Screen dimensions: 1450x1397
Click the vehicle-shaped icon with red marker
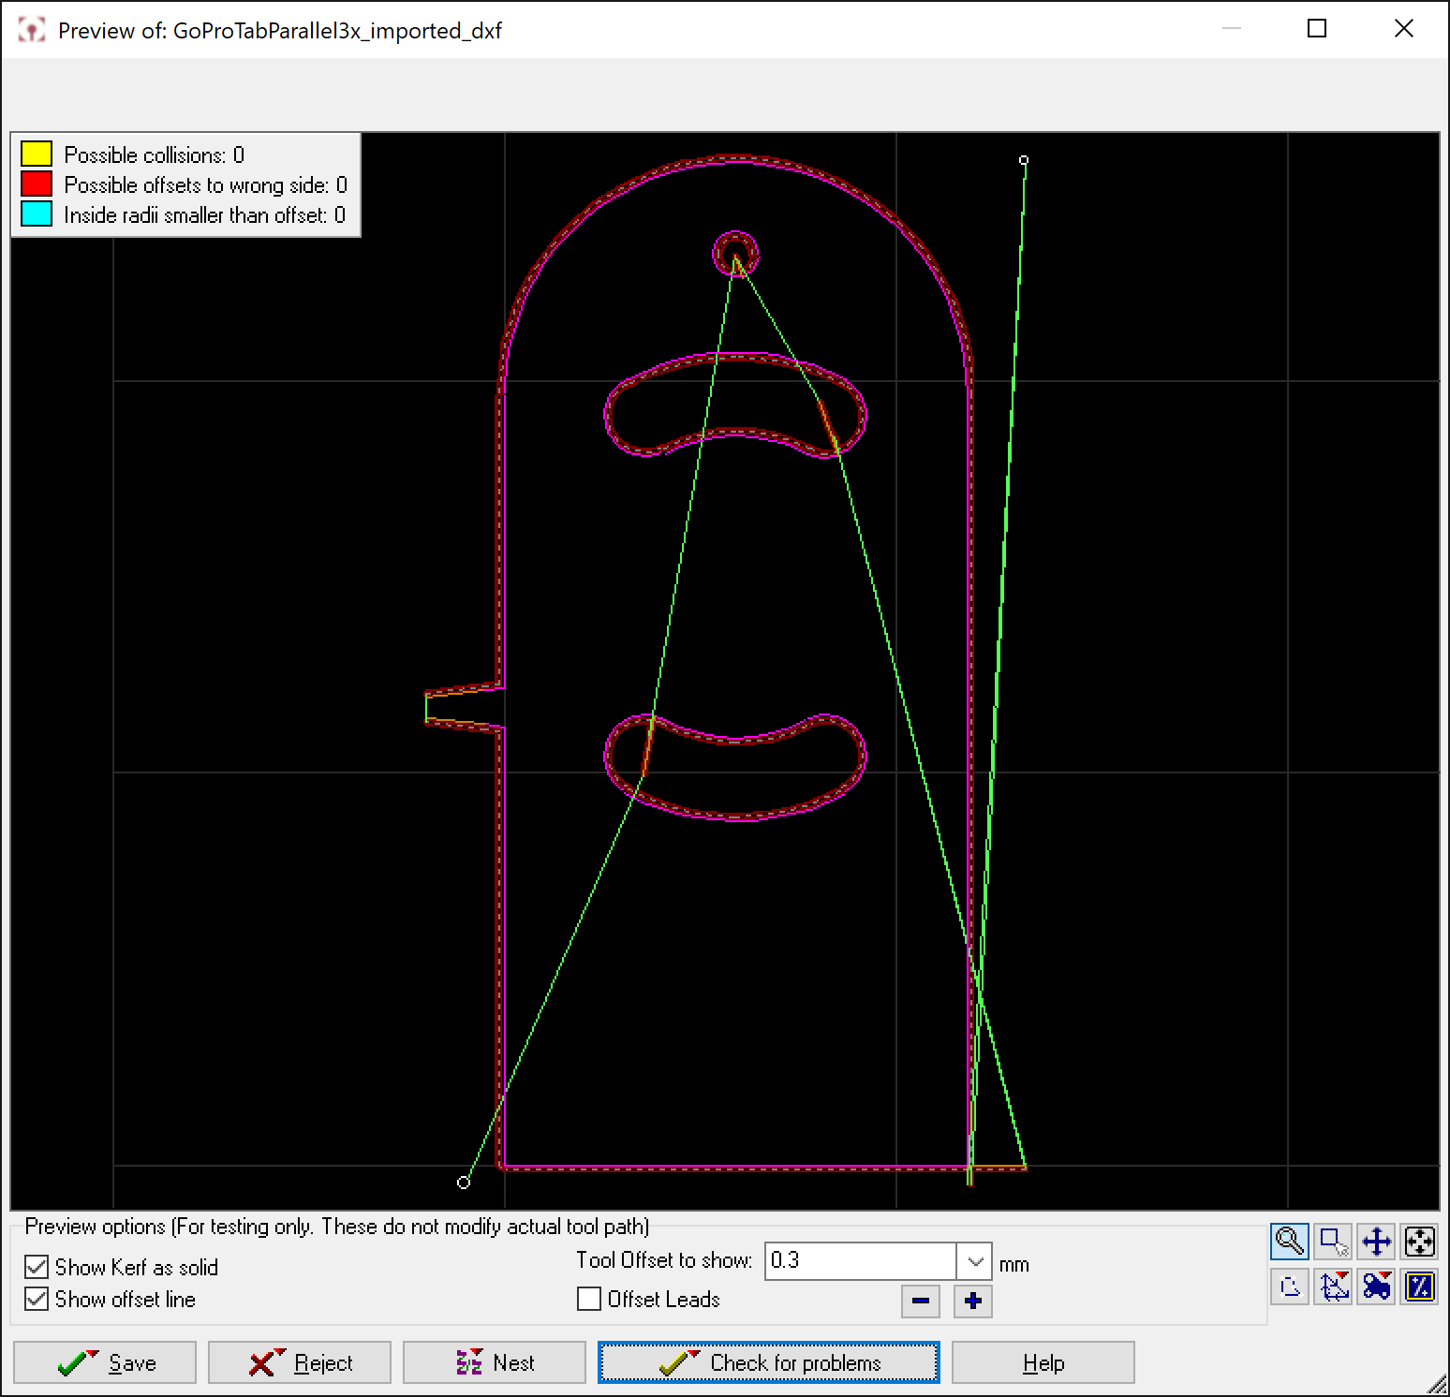pos(1376,1287)
